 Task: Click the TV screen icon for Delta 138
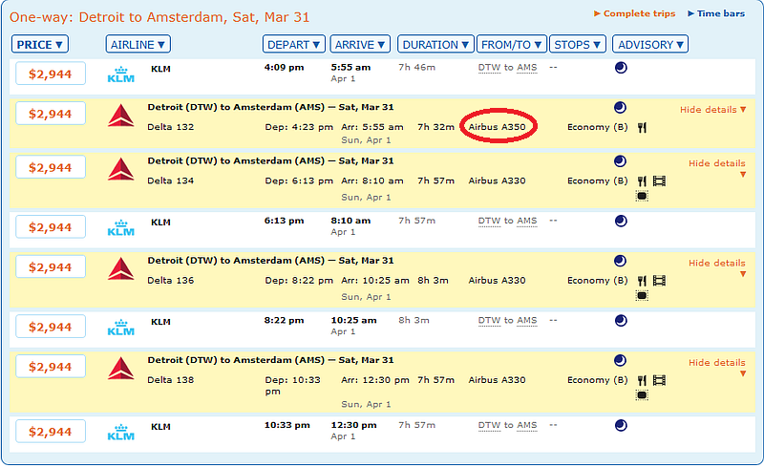(x=642, y=394)
